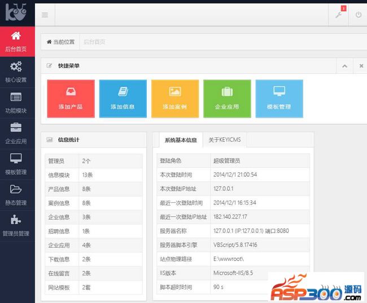Open 模板管理 monitor in sidebar
367x303 pixels.
[16, 164]
